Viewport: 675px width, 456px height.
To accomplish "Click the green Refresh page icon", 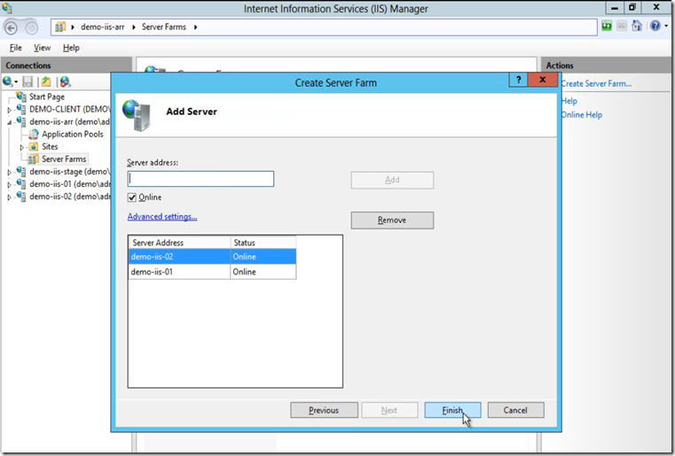I will click(607, 27).
